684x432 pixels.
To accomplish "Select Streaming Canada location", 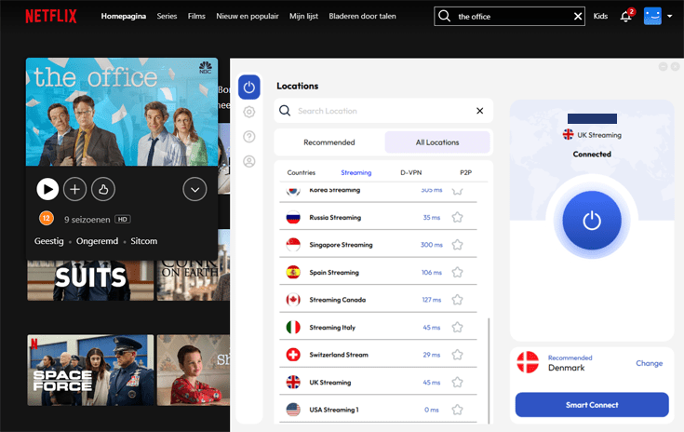I will pyautogui.click(x=378, y=300).
